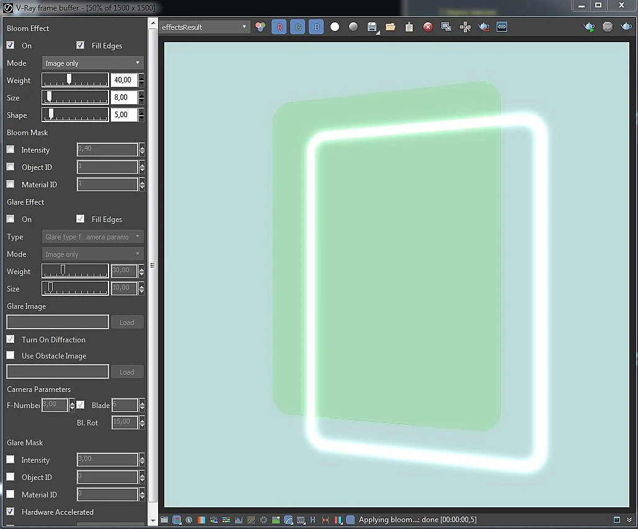Enable Glare Mask Material ID checkbox
The height and width of the screenshot is (529, 638).
(x=11, y=494)
